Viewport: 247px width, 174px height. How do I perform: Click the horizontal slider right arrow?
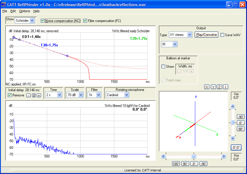[x=223, y=156]
